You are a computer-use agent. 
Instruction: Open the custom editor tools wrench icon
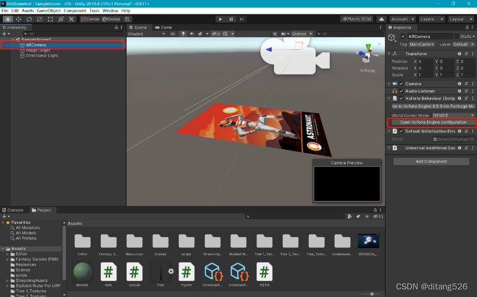point(72,19)
